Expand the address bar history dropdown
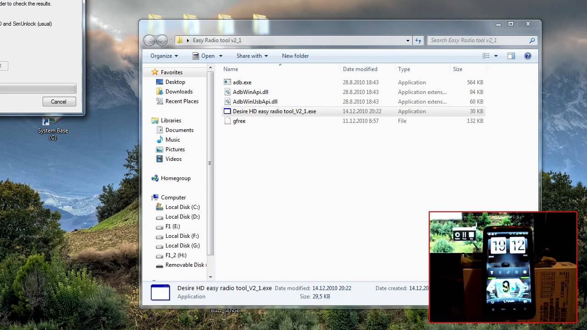587x330 pixels. [x=408, y=40]
